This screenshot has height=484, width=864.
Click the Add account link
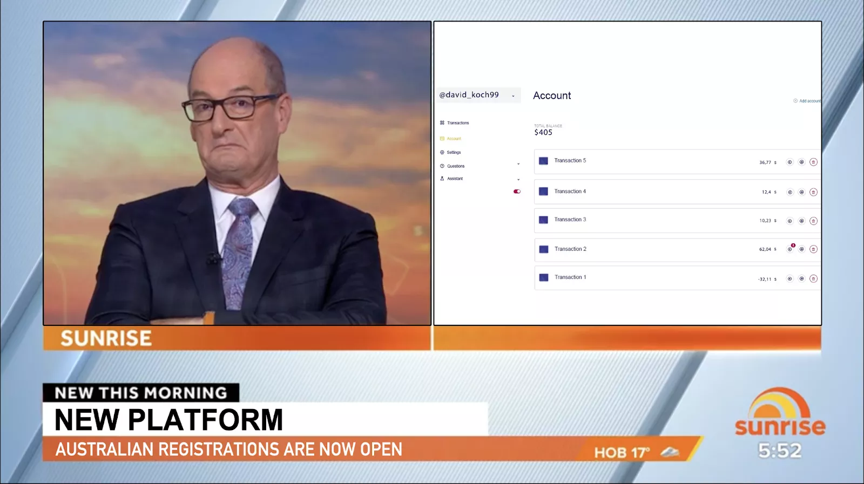click(x=808, y=101)
